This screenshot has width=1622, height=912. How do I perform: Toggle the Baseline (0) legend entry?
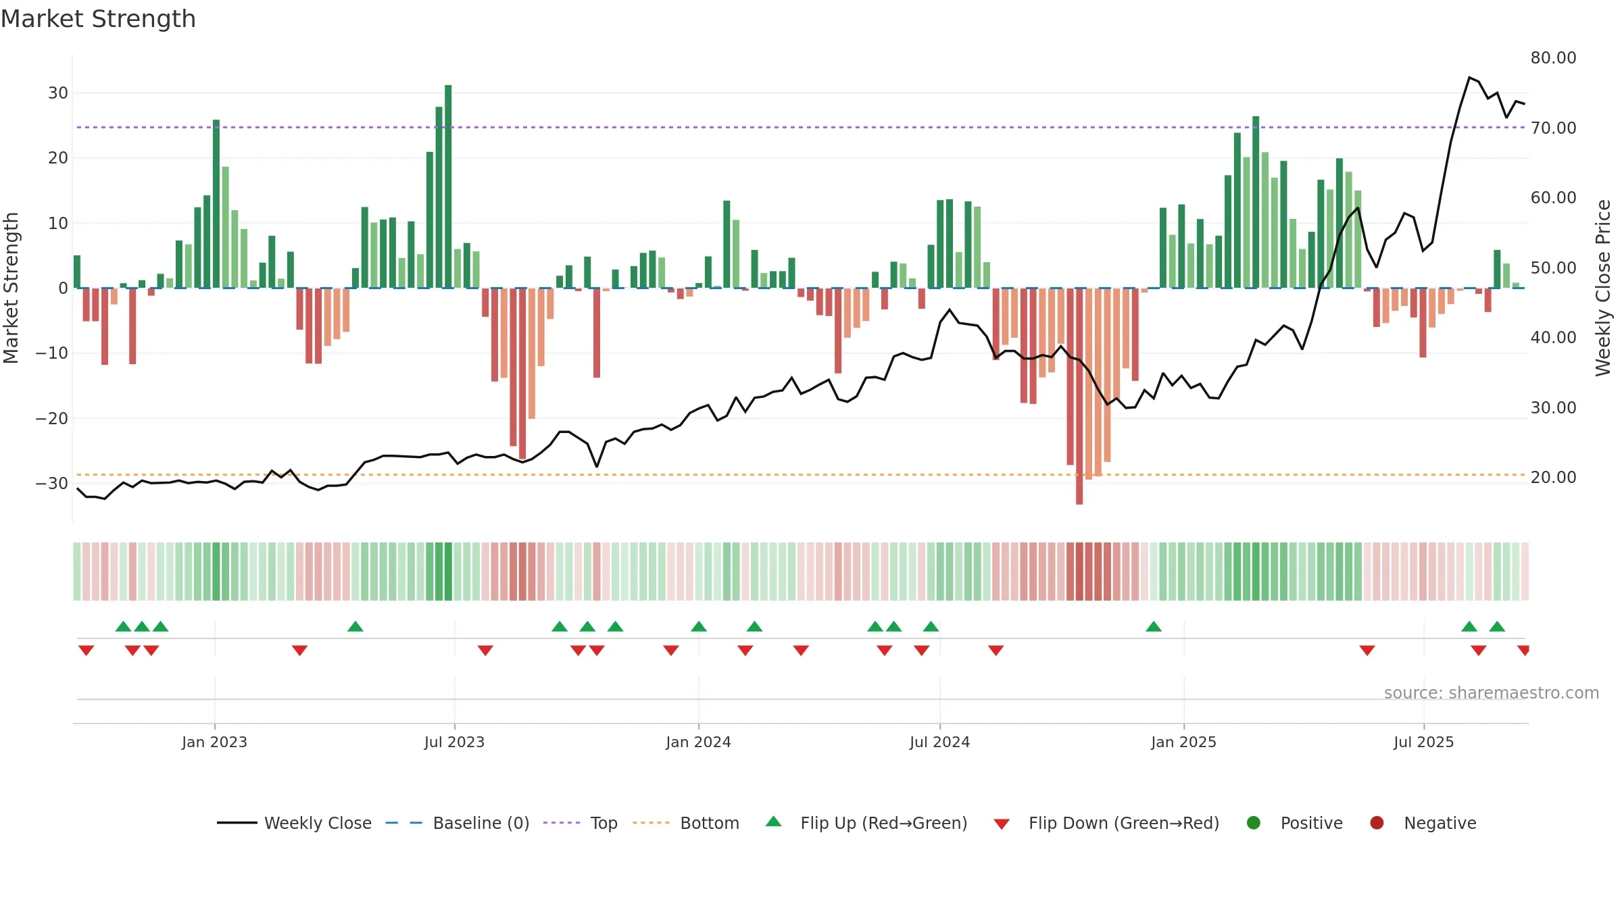click(458, 823)
